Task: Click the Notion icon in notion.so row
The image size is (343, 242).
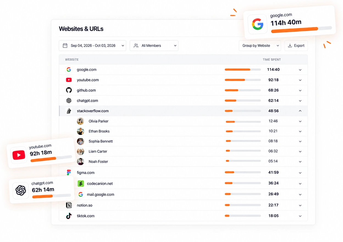Action: 69,205
